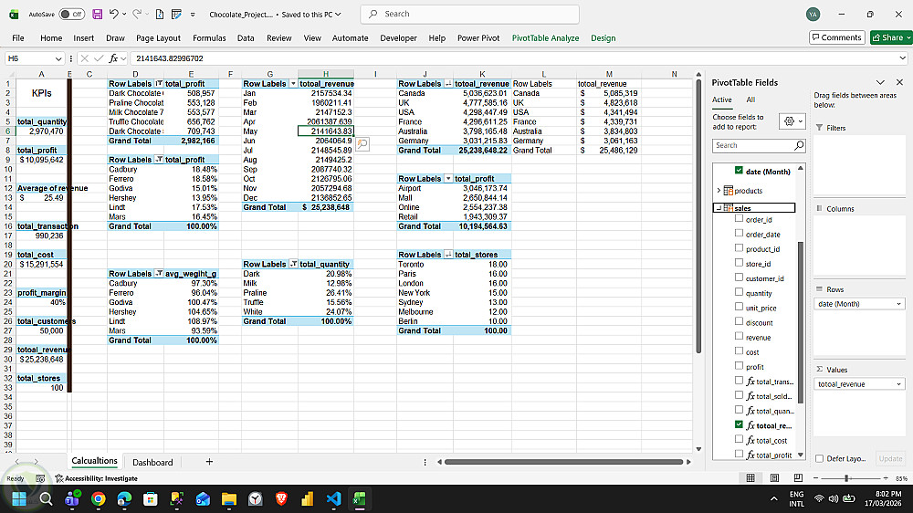Click the Undo arrow icon
Screen dimensions: 913x513
pos(114,14)
